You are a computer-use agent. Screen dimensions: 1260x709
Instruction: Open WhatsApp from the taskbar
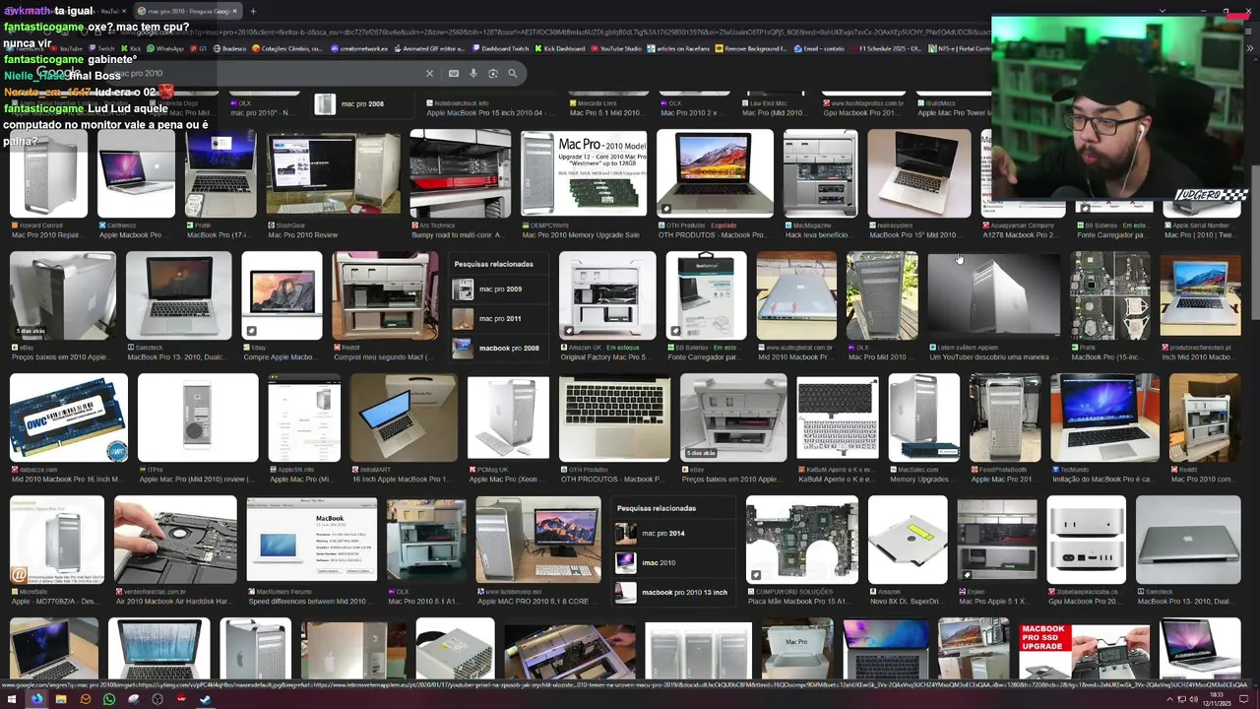click(x=109, y=699)
